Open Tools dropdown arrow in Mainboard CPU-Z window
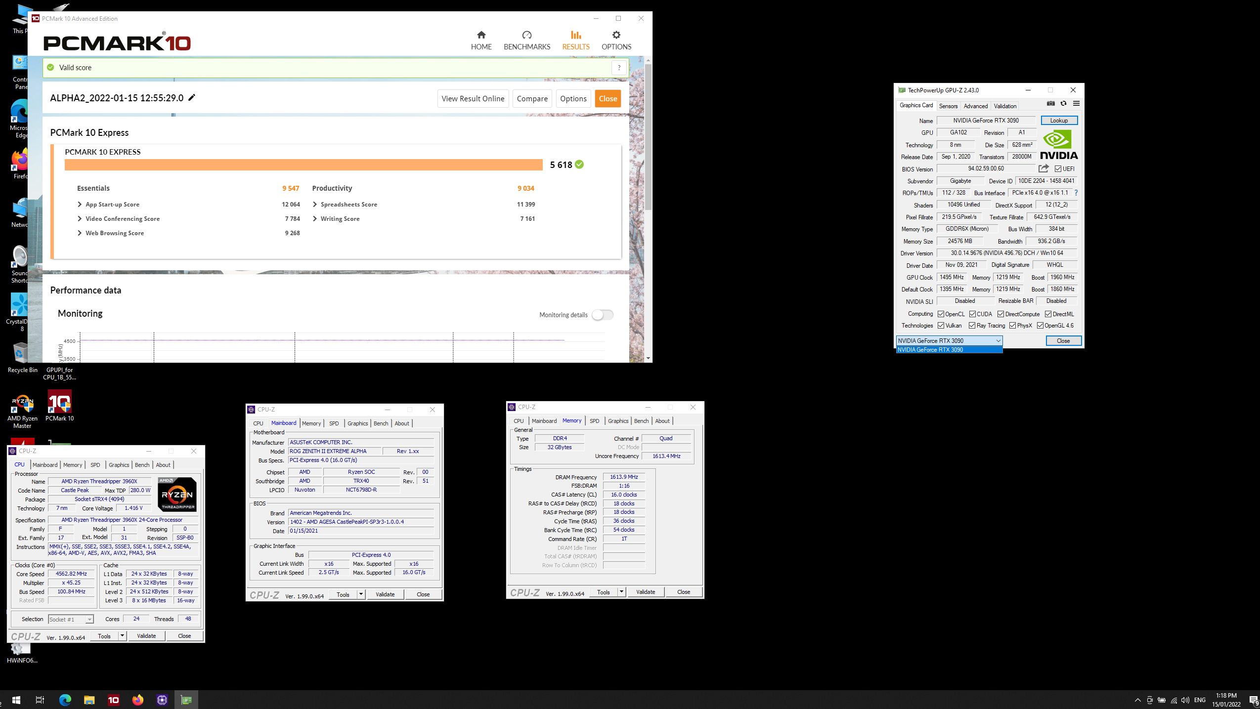Screen dimensions: 1260x709 (361, 594)
